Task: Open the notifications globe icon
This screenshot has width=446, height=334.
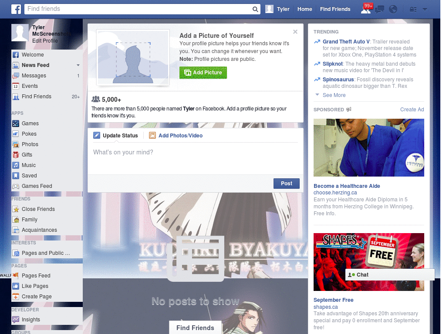Action: point(393,10)
